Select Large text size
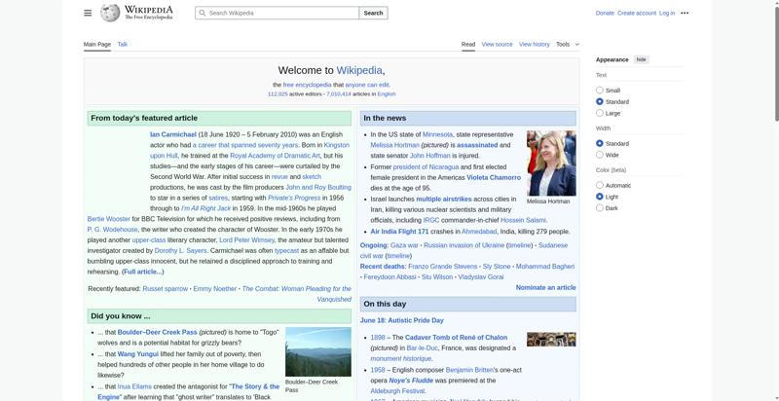 tap(600, 113)
